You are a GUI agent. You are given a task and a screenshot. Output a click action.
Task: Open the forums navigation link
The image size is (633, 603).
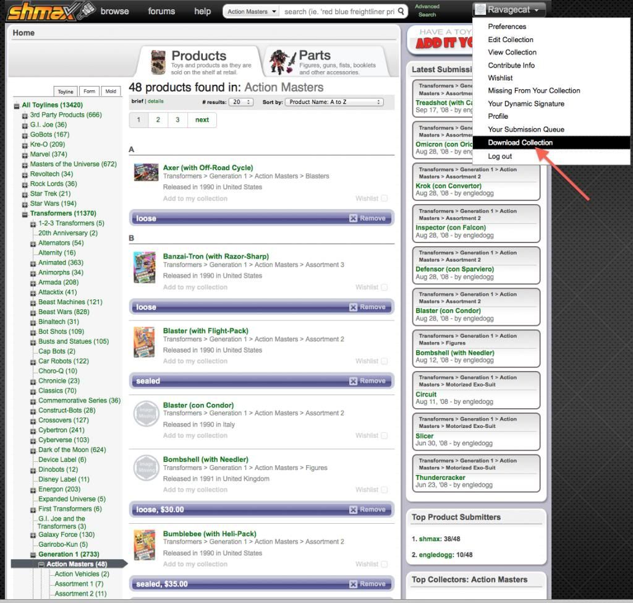pos(161,11)
